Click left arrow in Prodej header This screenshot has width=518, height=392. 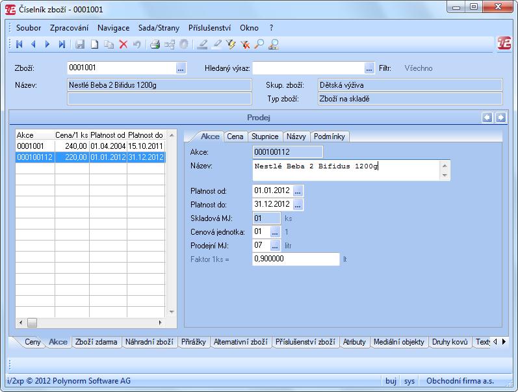(x=487, y=117)
